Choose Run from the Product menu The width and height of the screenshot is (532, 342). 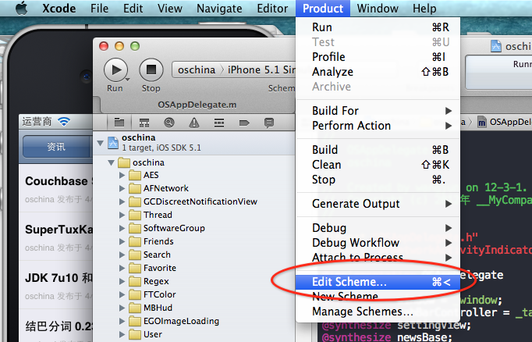coord(378,27)
